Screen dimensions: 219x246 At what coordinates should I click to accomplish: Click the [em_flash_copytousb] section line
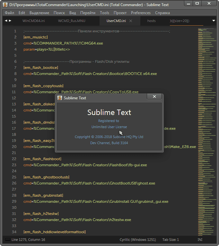click(43, 86)
